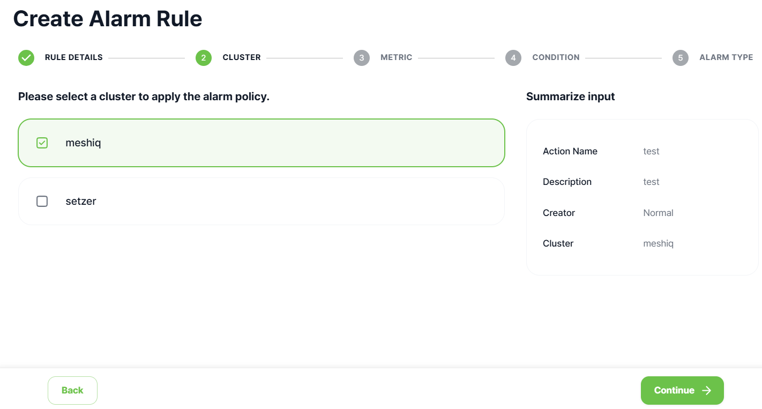Image resolution: width=762 pixels, height=409 pixels.
Task: Select the circled number 2 CLUSTER step indicator
Action: pyautogui.click(x=204, y=57)
